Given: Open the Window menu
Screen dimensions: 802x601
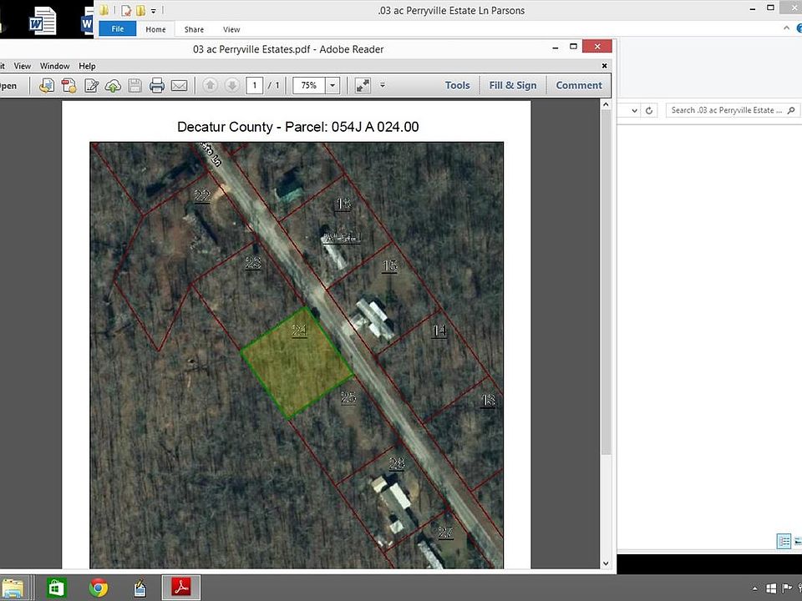Looking at the screenshot, I should point(54,65).
